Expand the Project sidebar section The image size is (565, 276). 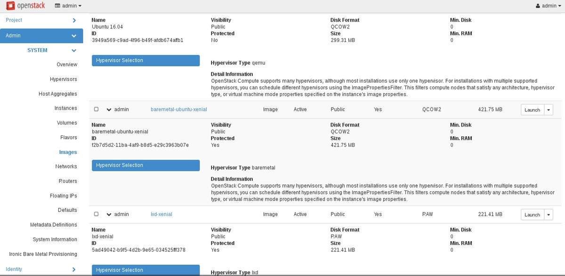point(41,20)
